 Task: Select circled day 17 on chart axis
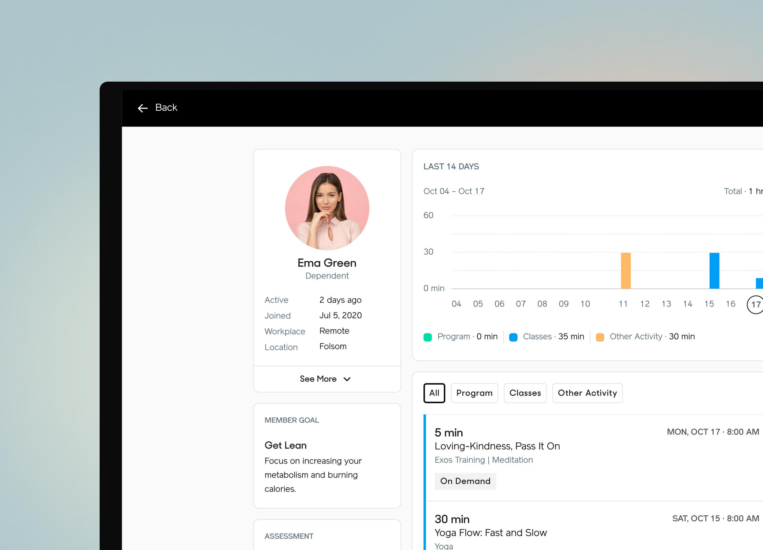click(x=755, y=304)
